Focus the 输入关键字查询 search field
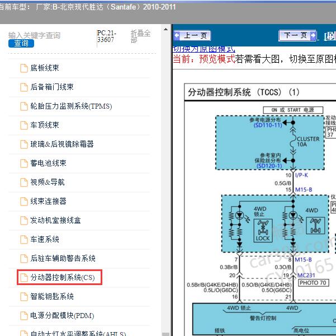336x336 pixels. click(x=34, y=35)
